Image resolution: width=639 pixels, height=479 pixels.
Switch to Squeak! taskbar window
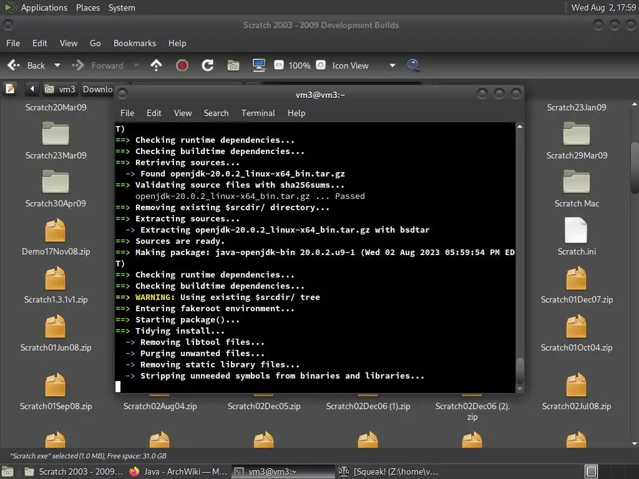pyautogui.click(x=389, y=472)
